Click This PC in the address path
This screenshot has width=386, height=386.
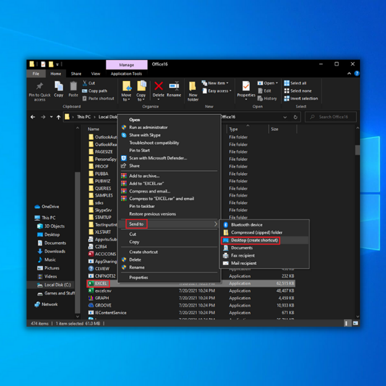(x=84, y=117)
